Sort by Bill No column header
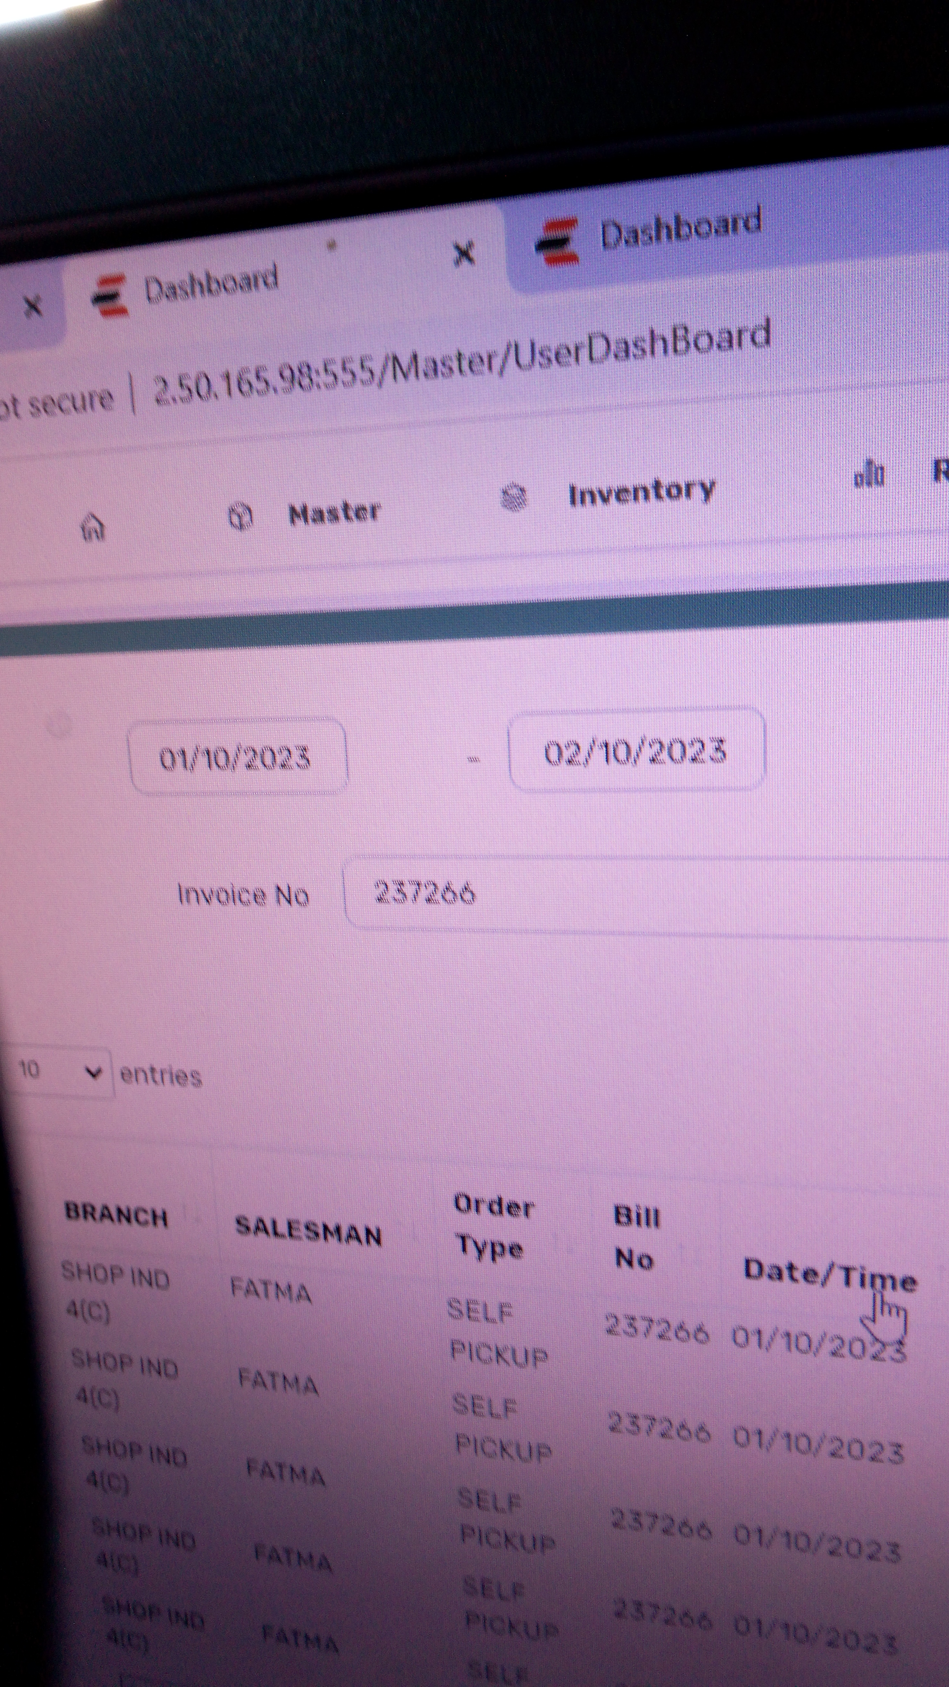This screenshot has height=1687, width=949. click(636, 1239)
